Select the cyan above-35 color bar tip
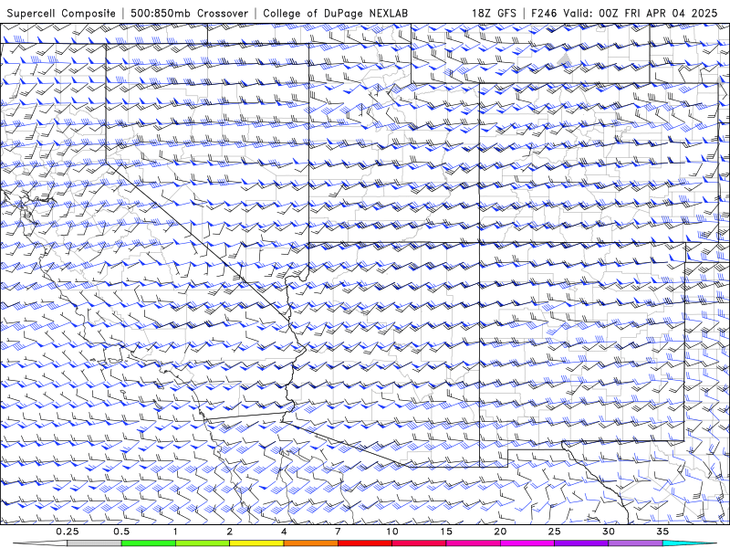Image resolution: width=730 pixels, height=548 pixels. (x=689, y=543)
